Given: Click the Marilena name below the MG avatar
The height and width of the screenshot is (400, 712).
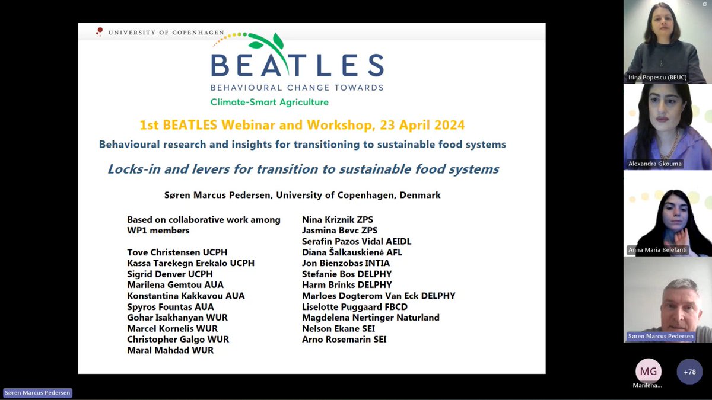Looking at the screenshot, I should pyautogui.click(x=648, y=386).
